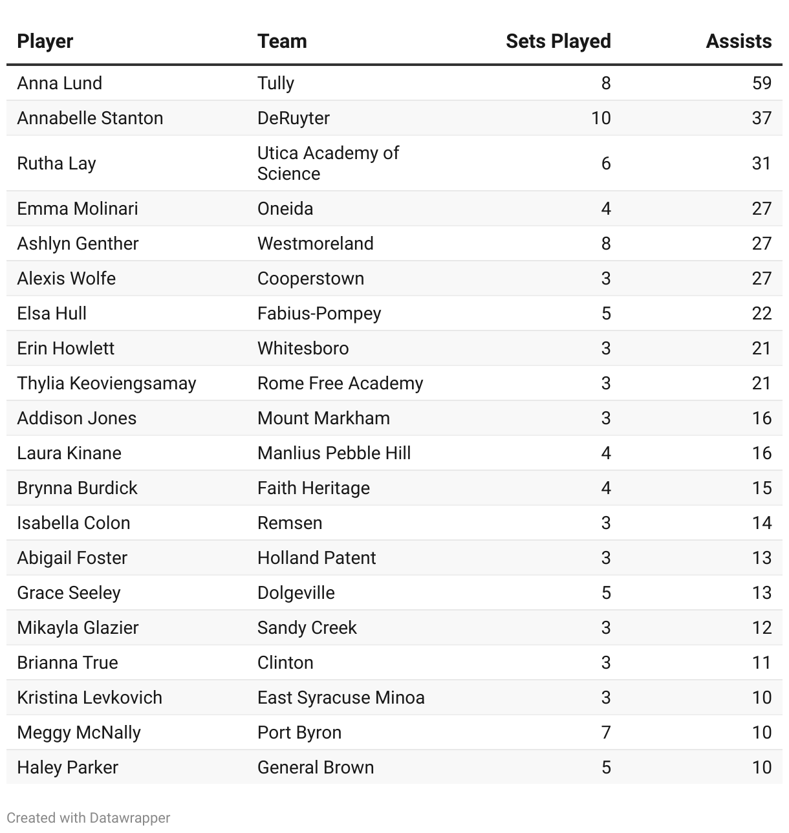
Task: Click the Team column header
Action: point(282,41)
